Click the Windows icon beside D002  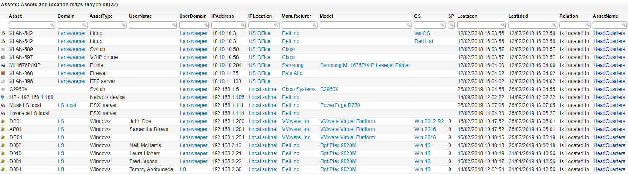pyautogui.click(x=3, y=145)
